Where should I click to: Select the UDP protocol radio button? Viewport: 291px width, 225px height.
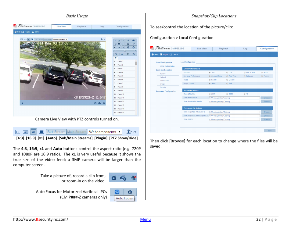(227, 73)
